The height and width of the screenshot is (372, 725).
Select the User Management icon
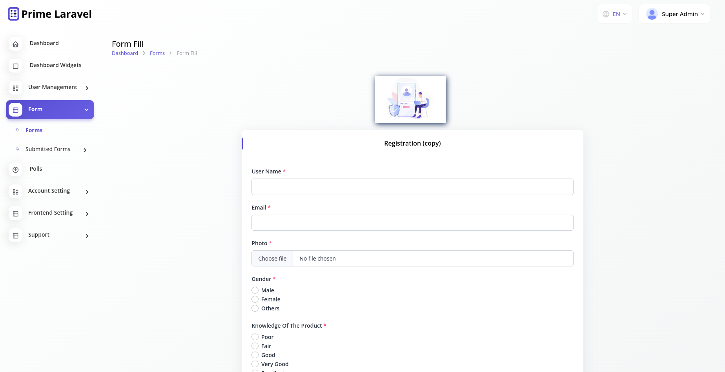(15, 88)
